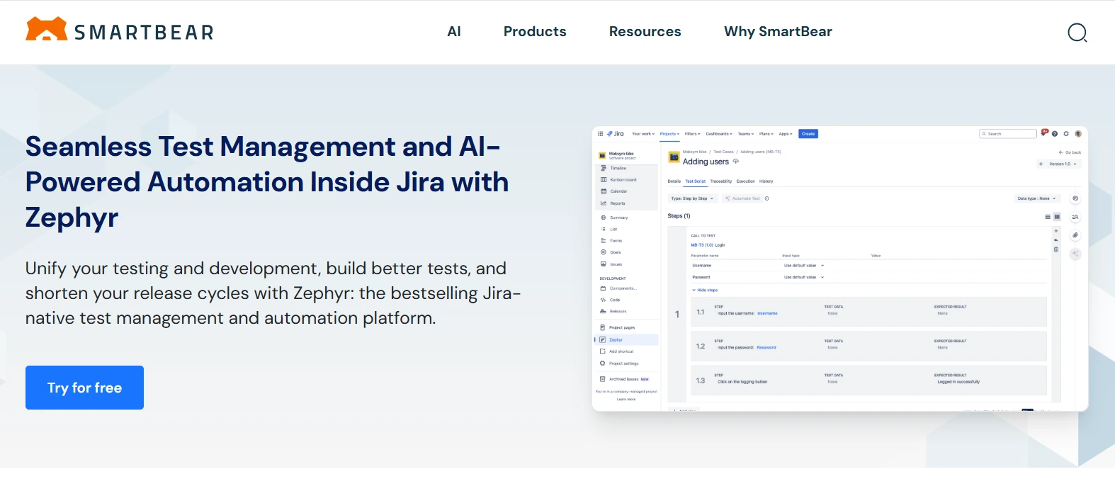
Task: Expand the Projects dropdown in Jira
Action: point(669,133)
